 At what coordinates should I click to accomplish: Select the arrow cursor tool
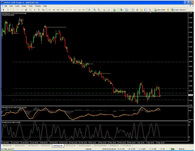(3, 10)
